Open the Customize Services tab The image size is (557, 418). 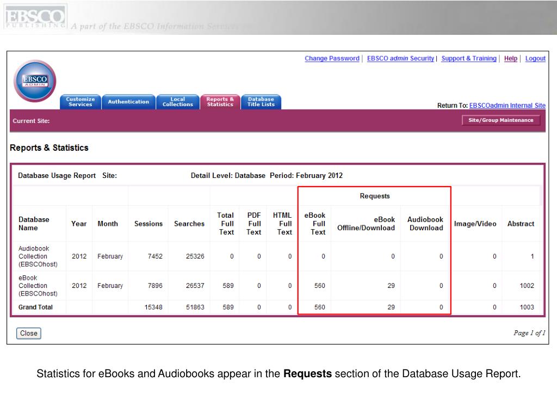pyautogui.click(x=81, y=102)
